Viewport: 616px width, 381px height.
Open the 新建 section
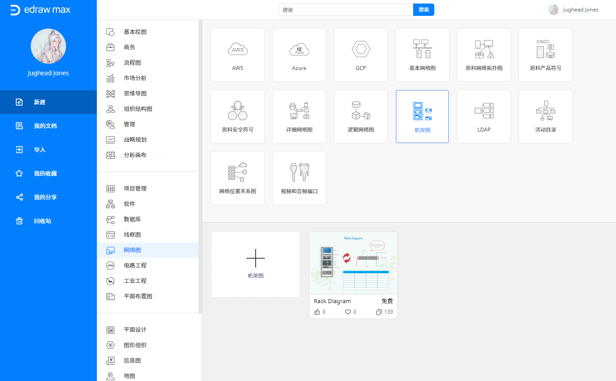click(48, 102)
